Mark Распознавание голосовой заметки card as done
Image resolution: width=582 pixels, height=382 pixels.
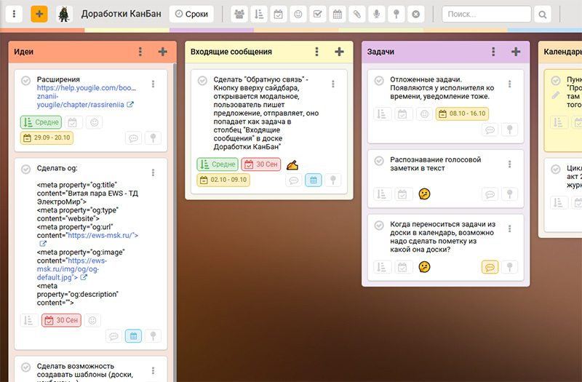click(379, 161)
